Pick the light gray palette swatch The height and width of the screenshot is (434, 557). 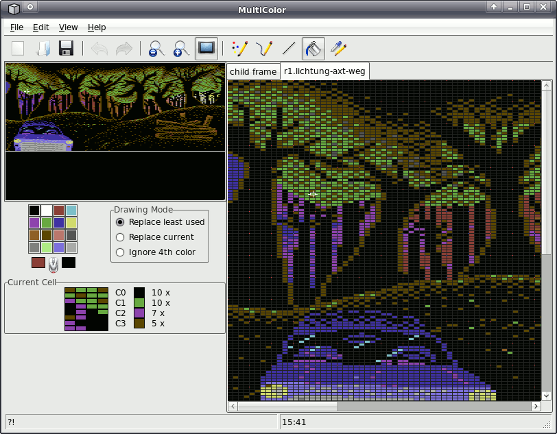(71, 248)
